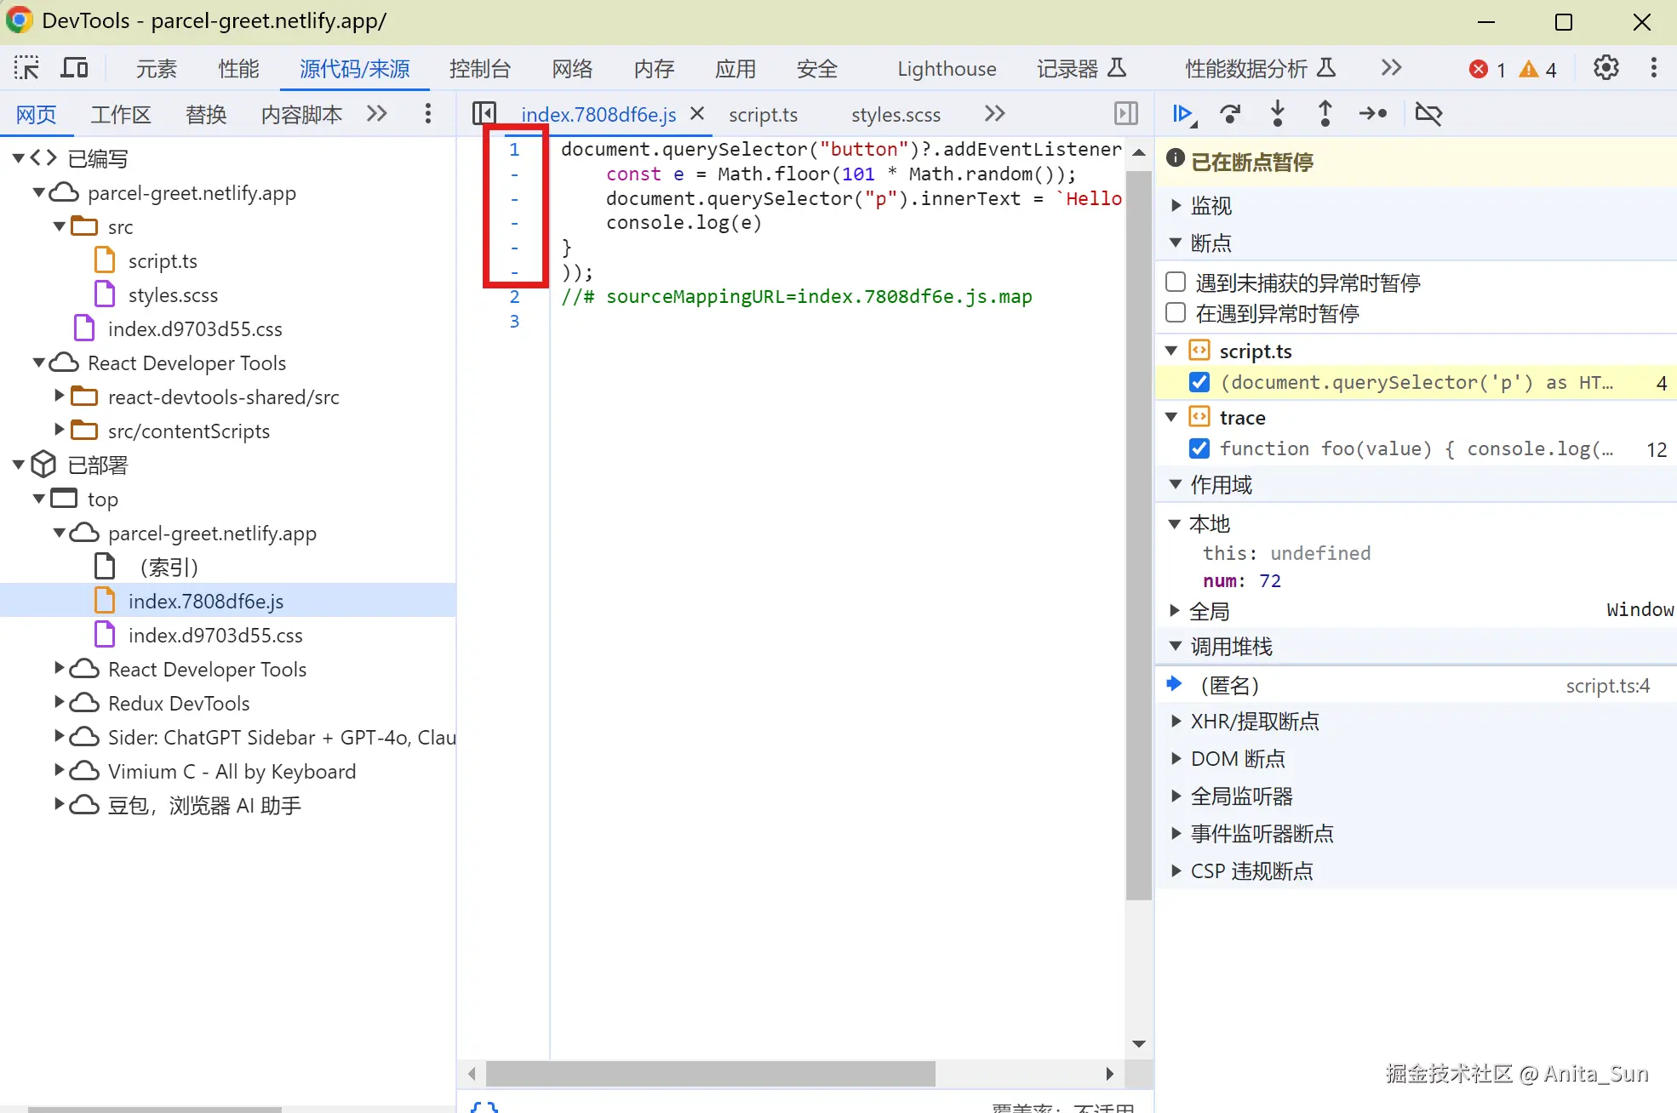The width and height of the screenshot is (1677, 1113).
Task: Hide the navigator sidebar panel icon
Action: pos(484,114)
